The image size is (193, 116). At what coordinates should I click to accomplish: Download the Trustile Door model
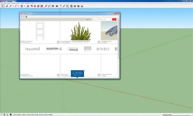pyautogui.click(x=58, y=42)
